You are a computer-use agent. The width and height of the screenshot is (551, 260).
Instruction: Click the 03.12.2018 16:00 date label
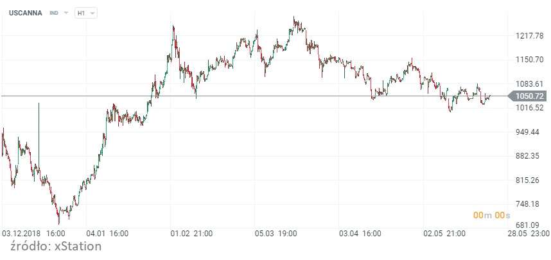click(33, 234)
